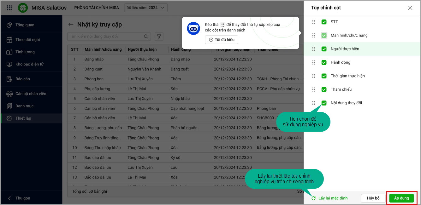Toggle the Tham chiếu column checkbox
The width and height of the screenshot is (421, 205).
[324, 90]
